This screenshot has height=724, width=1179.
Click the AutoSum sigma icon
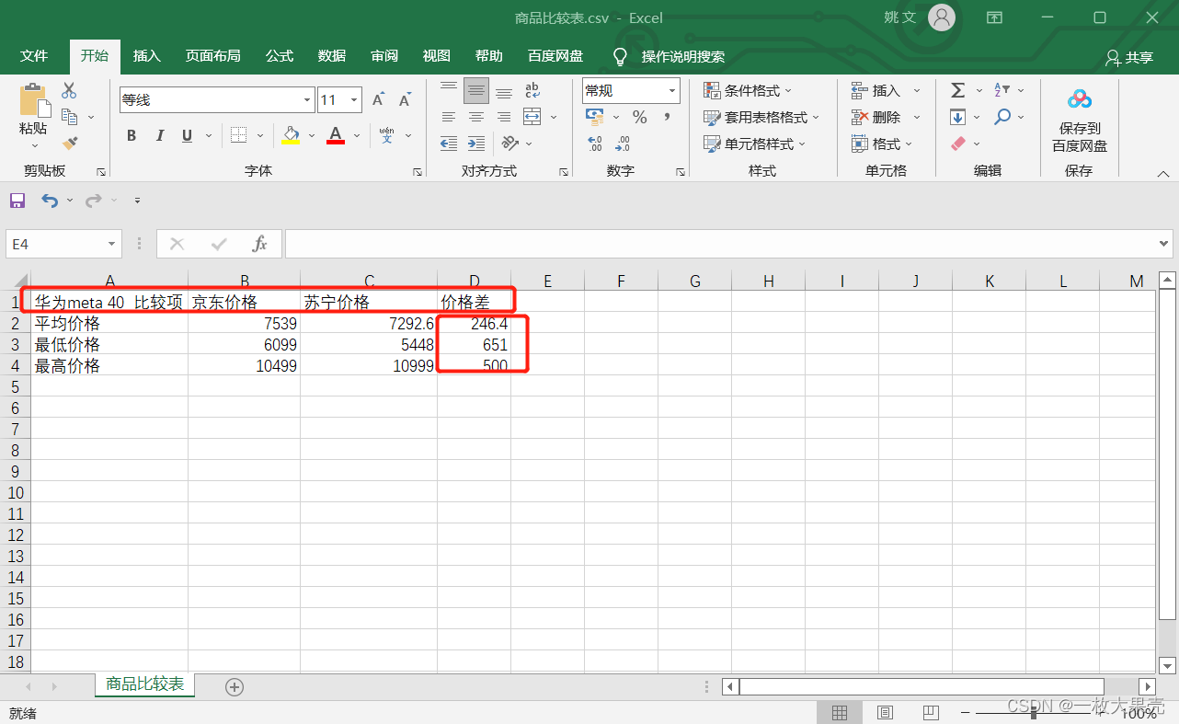click(957, 90)
